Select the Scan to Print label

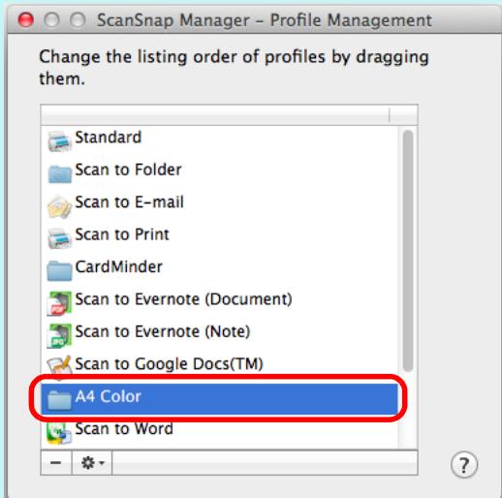coord(122,234)
